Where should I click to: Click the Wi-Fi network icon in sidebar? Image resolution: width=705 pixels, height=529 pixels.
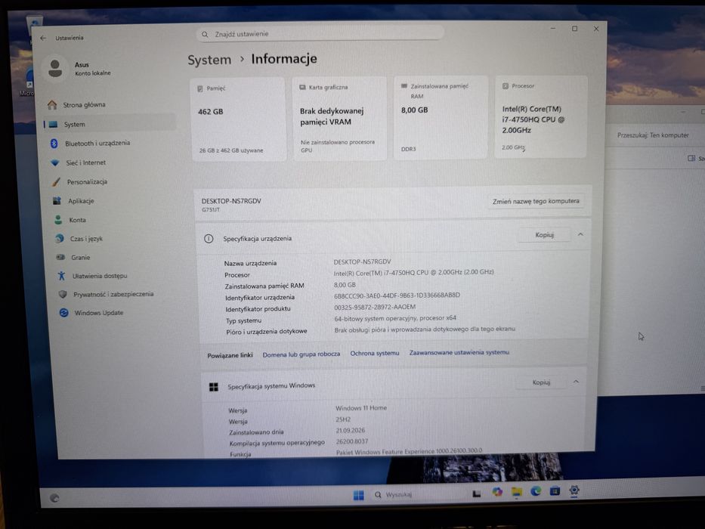(x=55, y=162)
